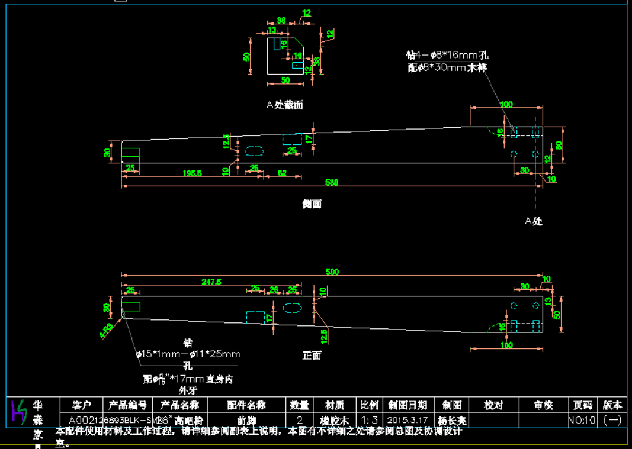Click the company logo in title block
The width and height of the screenshot is (632, 449).
click(20, 411)
